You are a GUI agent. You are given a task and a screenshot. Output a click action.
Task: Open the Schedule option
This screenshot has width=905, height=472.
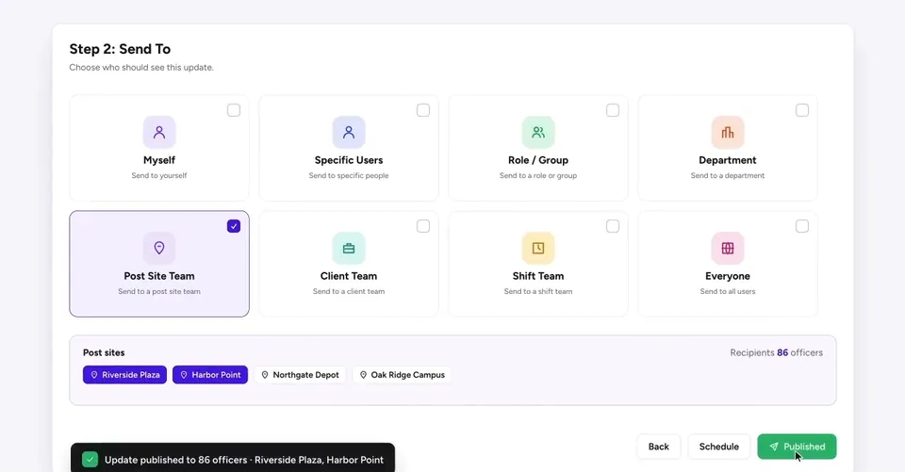pyautogui.click(x=719, y=447)
